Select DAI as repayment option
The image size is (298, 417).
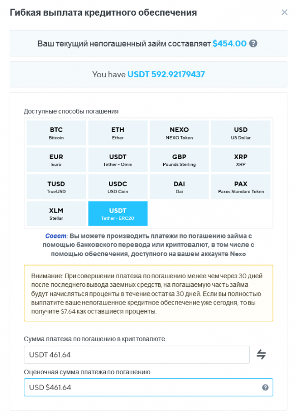[178, 186]
